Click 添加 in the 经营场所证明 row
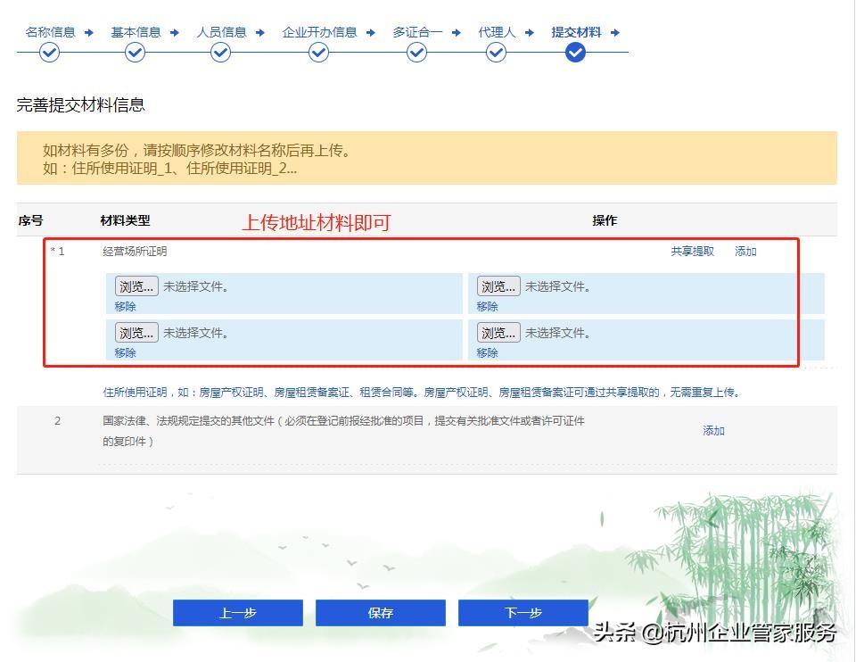 click(745, 252)
